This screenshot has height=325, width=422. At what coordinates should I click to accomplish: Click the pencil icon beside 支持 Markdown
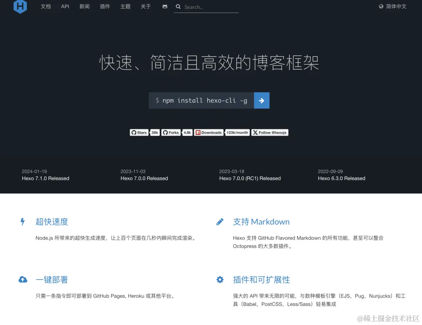(220, 222)
